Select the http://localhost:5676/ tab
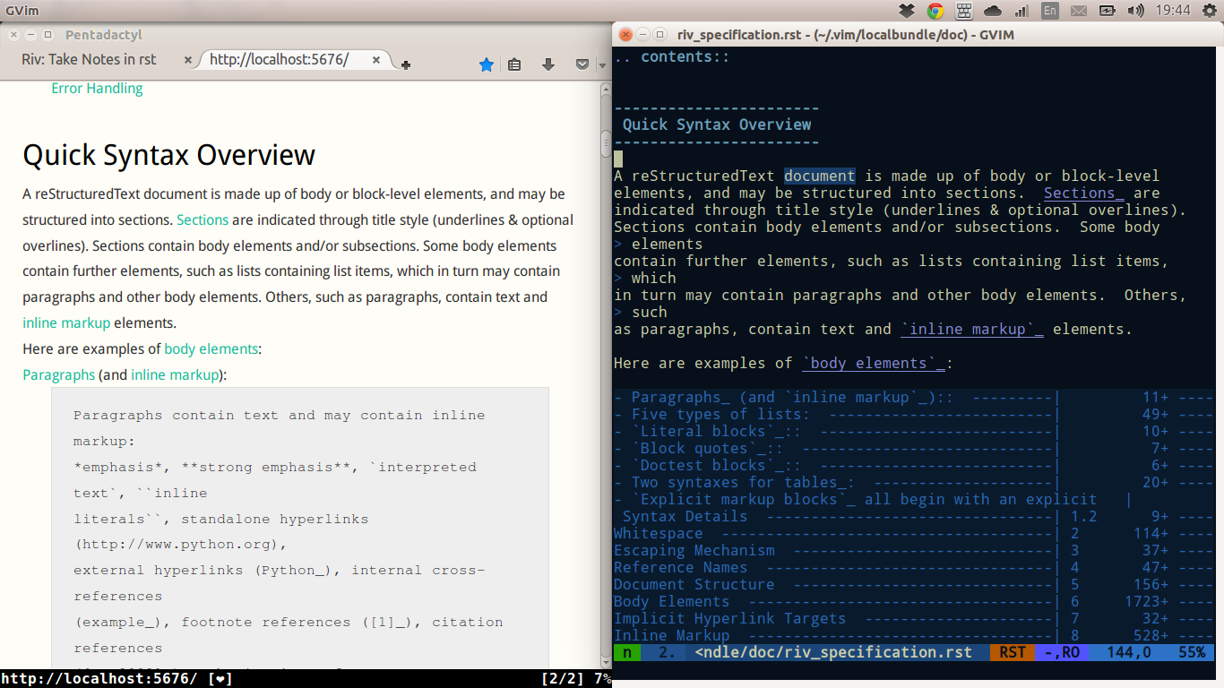 tap(279, 59)
